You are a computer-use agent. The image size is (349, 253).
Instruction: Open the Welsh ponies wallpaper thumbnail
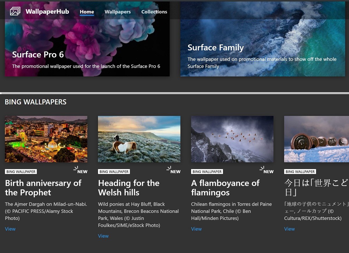point(139,139)
